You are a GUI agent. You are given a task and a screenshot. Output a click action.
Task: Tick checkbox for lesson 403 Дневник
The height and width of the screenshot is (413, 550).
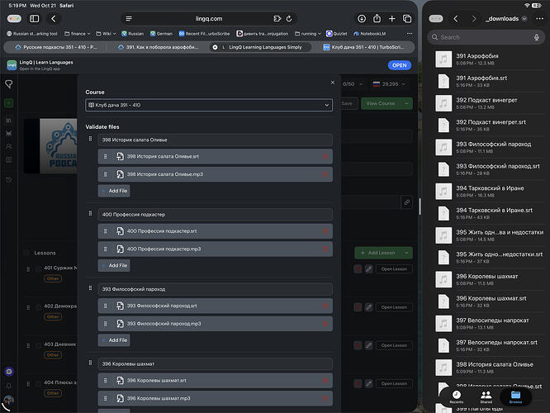(38, 345)
